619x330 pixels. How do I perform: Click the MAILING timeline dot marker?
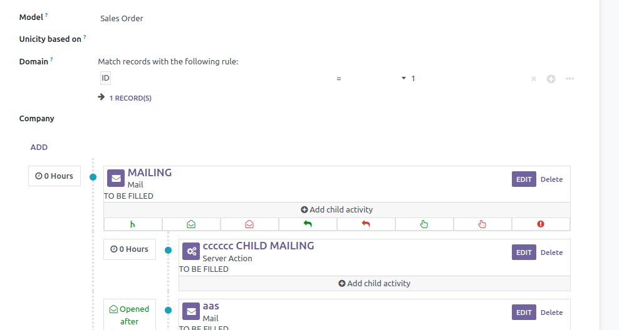(93, 177)
